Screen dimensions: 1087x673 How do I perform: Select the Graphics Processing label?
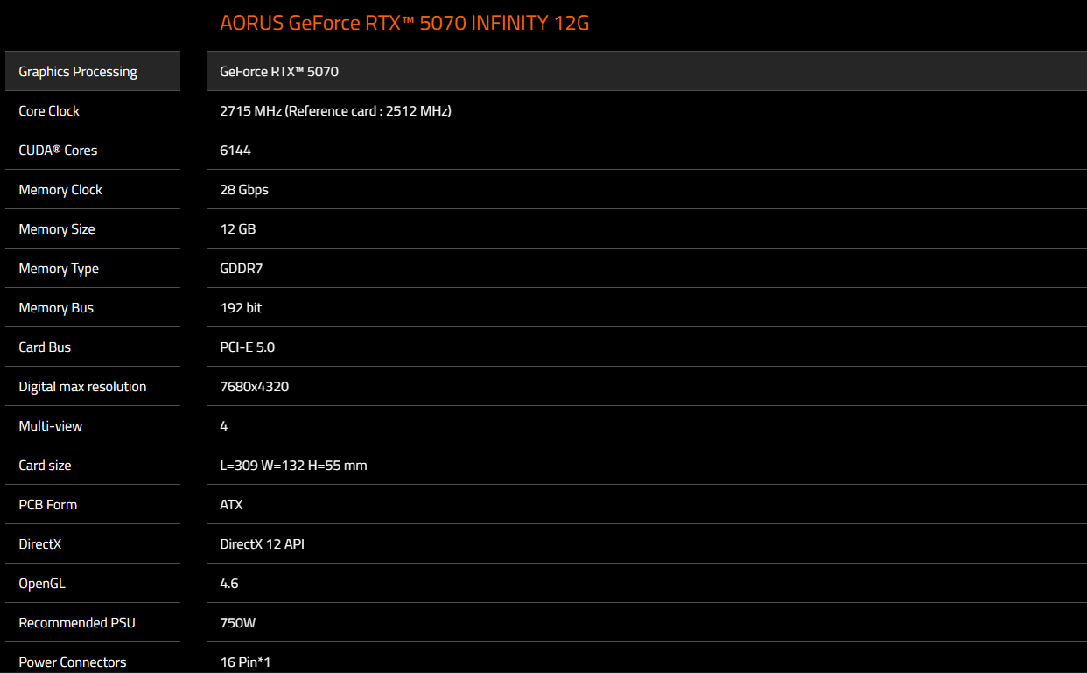click(78, 72)
